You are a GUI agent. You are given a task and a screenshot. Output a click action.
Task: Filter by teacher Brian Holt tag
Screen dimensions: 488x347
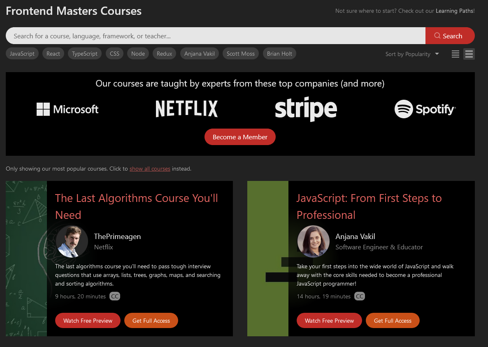coord(279,54)
